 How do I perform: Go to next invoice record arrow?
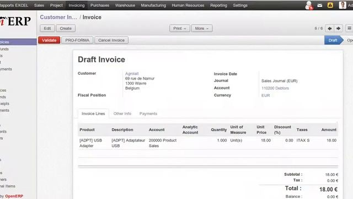tap(338, 28)
